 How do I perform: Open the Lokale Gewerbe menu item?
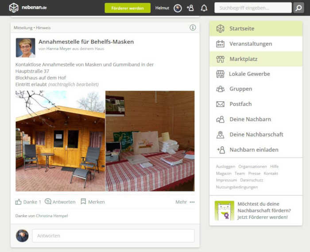point(256,74)
